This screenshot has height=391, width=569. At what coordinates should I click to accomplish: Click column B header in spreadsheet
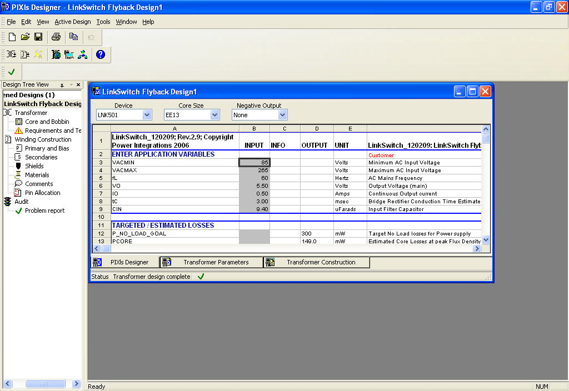pyautogui.click(x=254, y=129)
